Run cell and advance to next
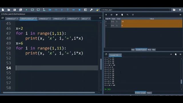183x103 pixels. click(x=38, y=10)
